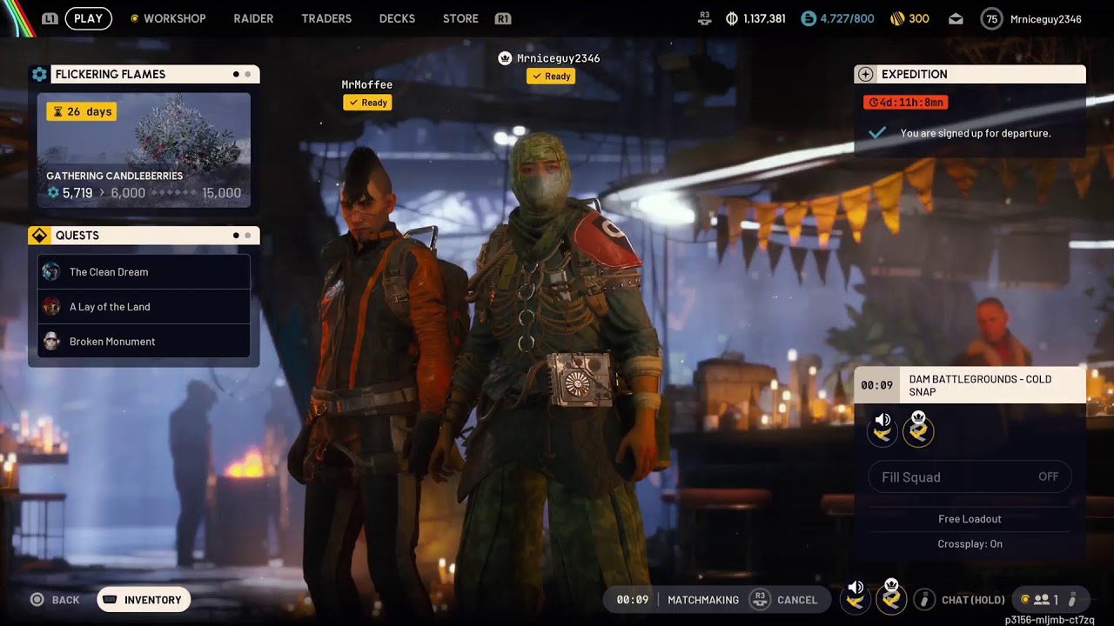
Task: Open the Gathering Candleberries event card
Action: pos(144,150)
